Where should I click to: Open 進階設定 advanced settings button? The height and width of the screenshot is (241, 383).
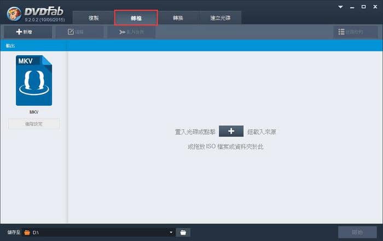pyautogui.click(x=34, y=124)
